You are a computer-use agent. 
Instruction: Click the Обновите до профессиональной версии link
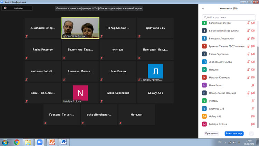coord(121,8)
